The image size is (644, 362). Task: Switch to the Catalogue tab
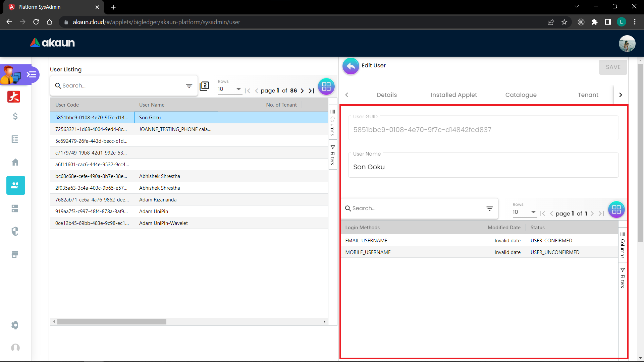pos(521,95)
